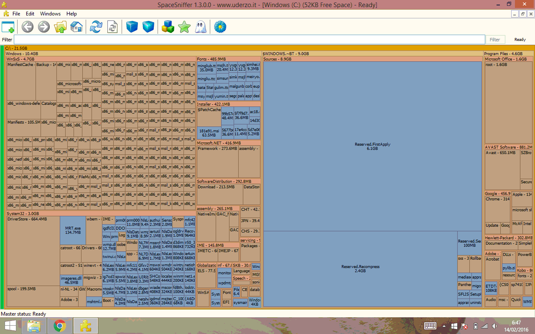Select the DriverStore - 664.4MB folder
Viewport: 535px width, 334px height.
[x=33, y=251]
